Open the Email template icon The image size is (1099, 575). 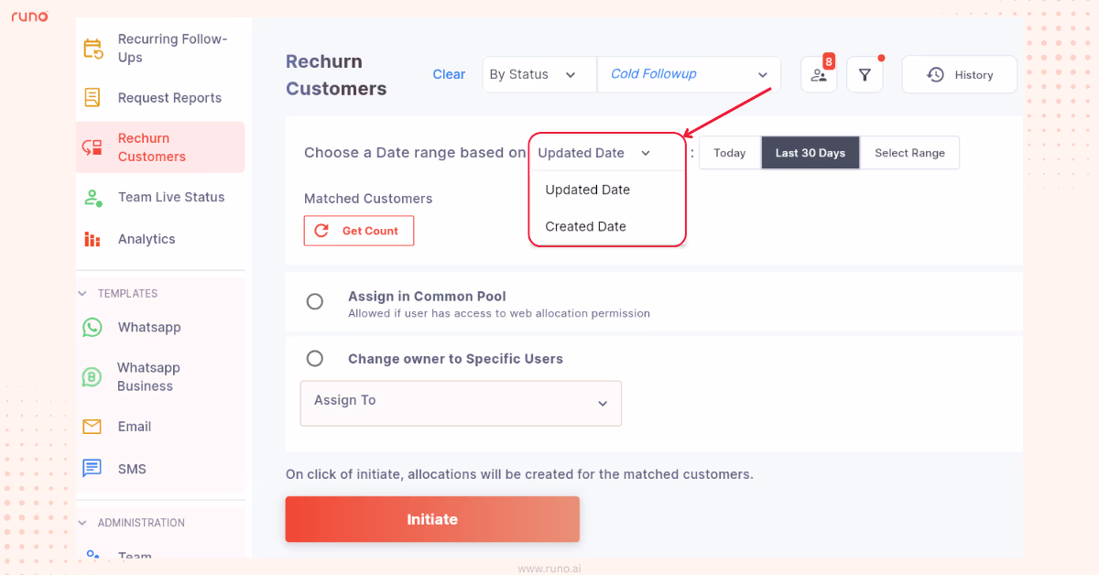(92, 426)
